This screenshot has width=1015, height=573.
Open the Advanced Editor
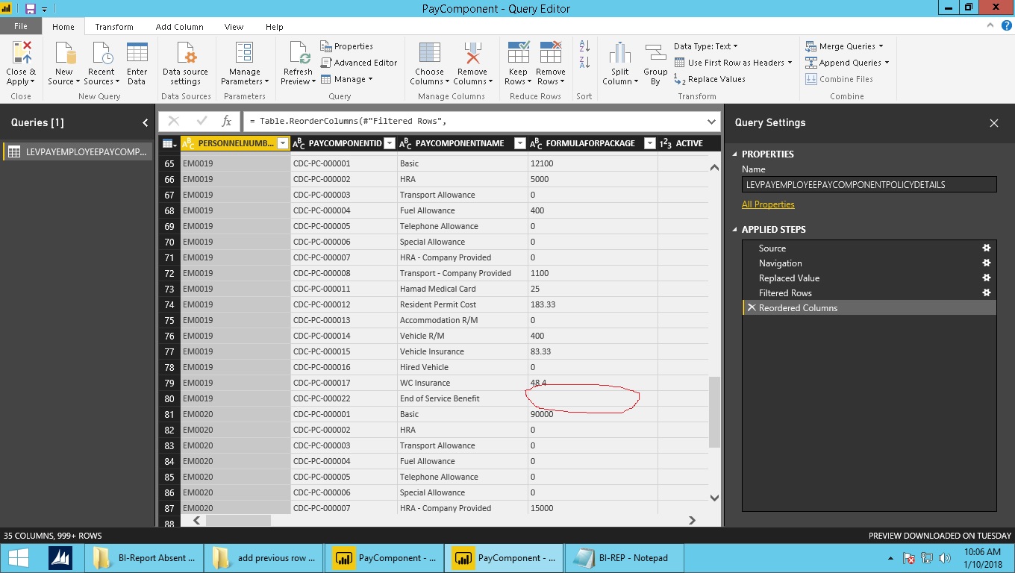pyautogui.click(x=360, y=63)
